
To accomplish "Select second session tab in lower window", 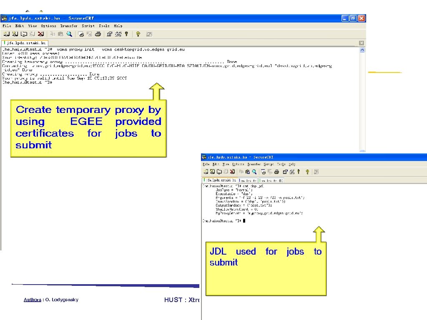I will (248, 180).
